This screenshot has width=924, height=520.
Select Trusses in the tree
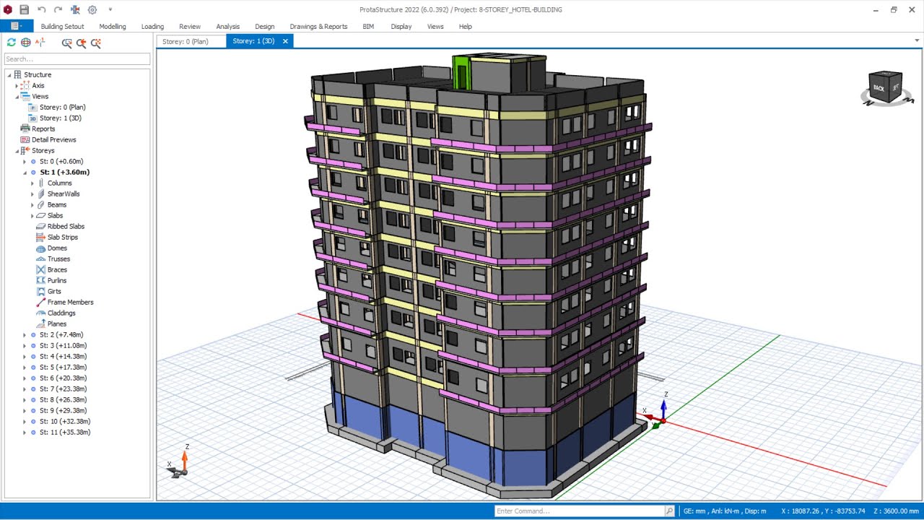(x=58, y=259)
